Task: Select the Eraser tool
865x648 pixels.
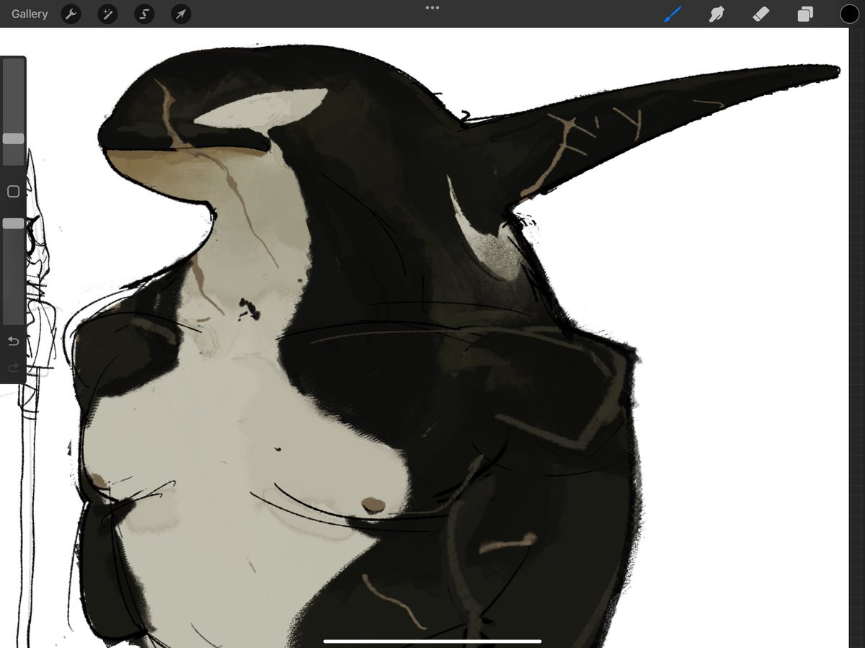Action: point(760,14)
